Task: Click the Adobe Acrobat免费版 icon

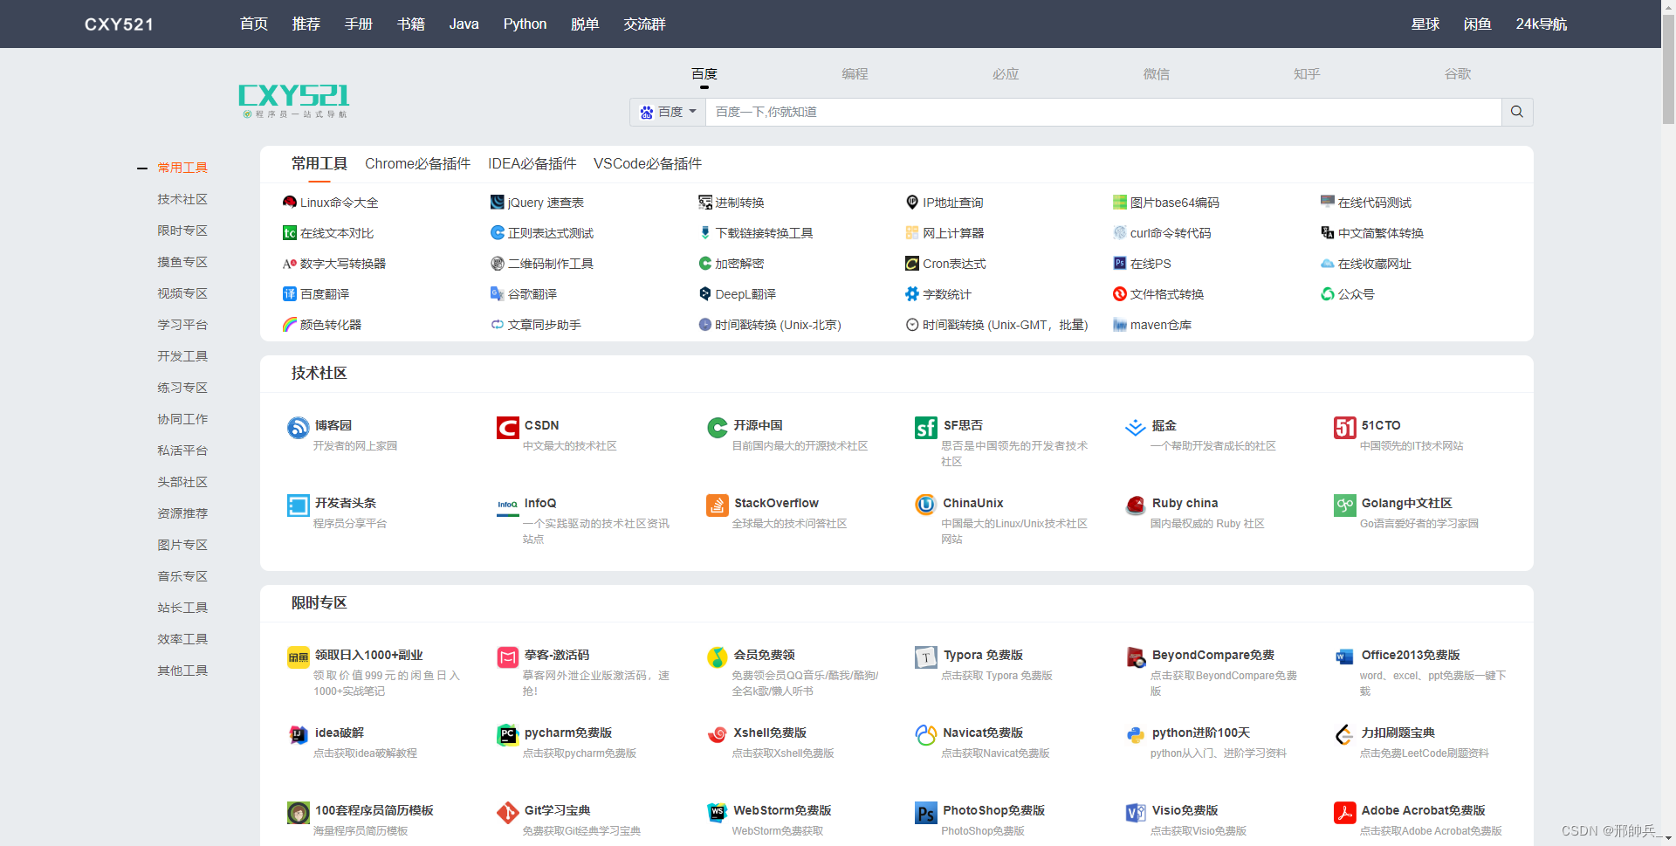Action: pyautogui.click(x=1345, y=813)
